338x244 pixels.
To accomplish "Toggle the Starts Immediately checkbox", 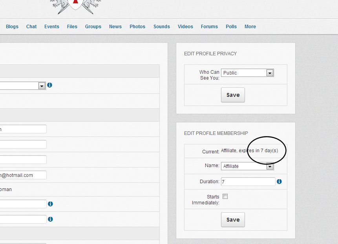I will click(225, 197).
